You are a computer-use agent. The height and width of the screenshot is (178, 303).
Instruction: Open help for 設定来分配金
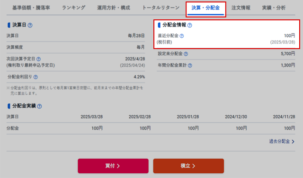pos(186,54)
